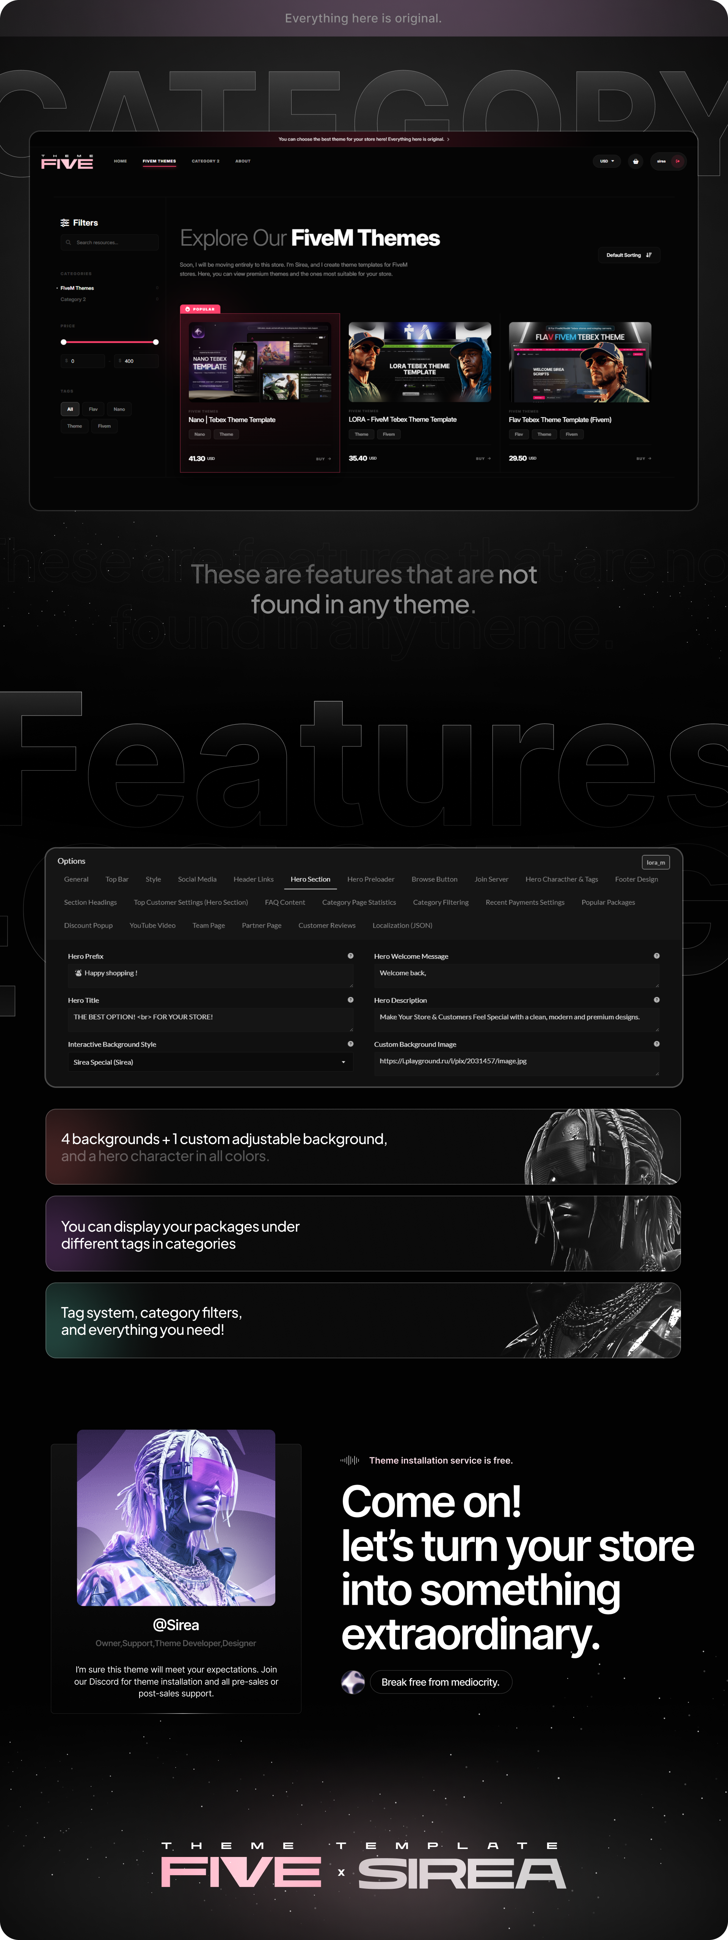This screenshot has height=1940, width=728.
Task: Open FIVEM THEMES navigation item
Action: point(160,161)
